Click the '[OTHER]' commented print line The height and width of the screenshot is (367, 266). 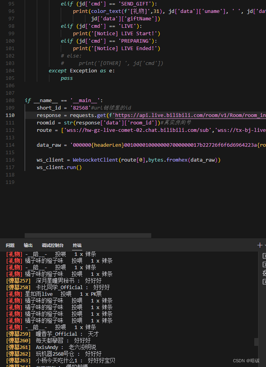[x=112, y=63]
